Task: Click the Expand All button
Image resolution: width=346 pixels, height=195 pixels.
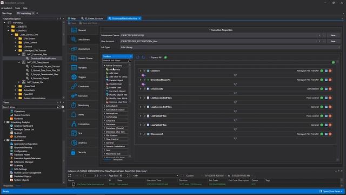Action: pos(156,57)
